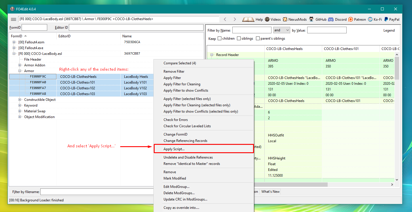Focus the by Value input field
This screenshot has height=212, width=412.
(327, 30)
